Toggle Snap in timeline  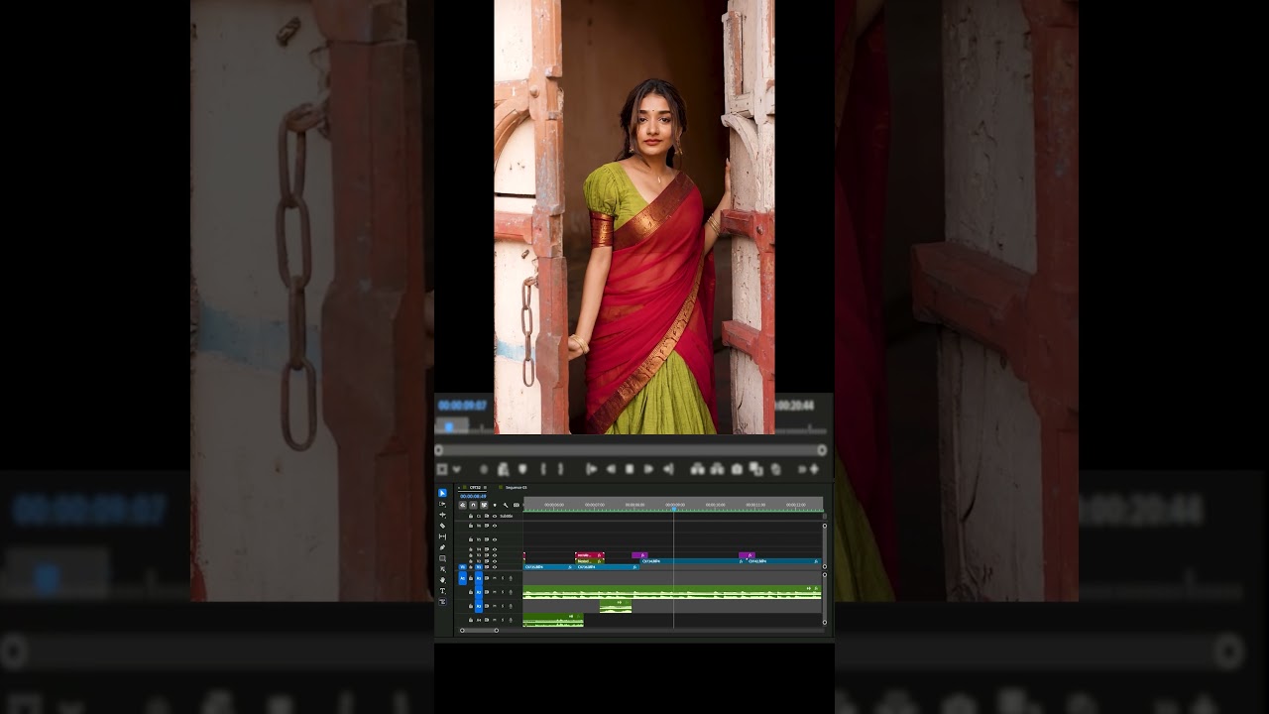473,505
